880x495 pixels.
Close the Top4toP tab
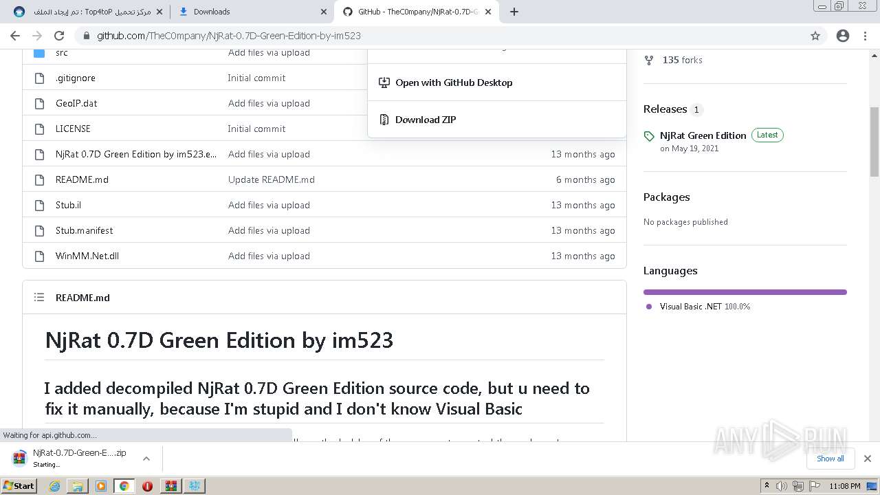[x=159, y=12]
